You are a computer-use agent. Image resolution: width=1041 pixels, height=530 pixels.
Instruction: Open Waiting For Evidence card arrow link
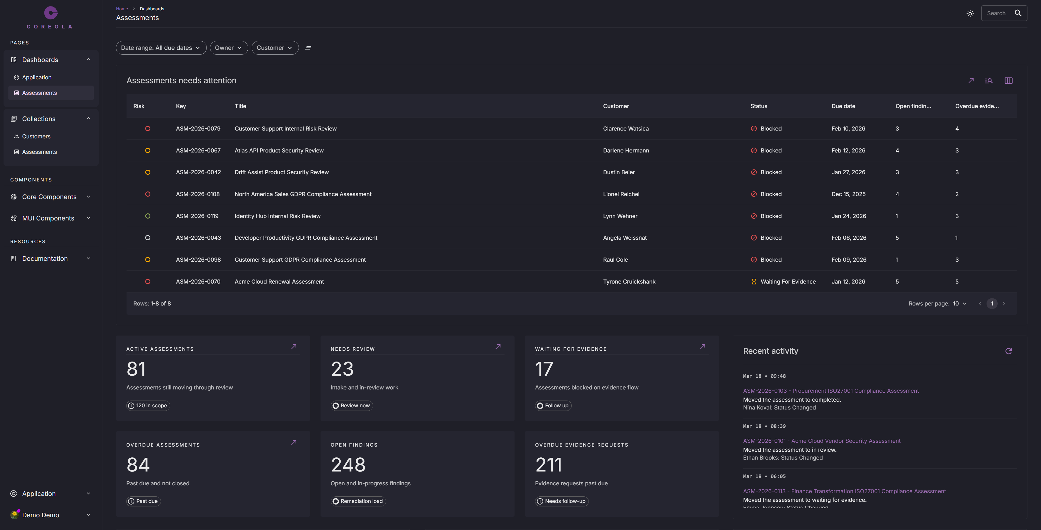(702, 347)
